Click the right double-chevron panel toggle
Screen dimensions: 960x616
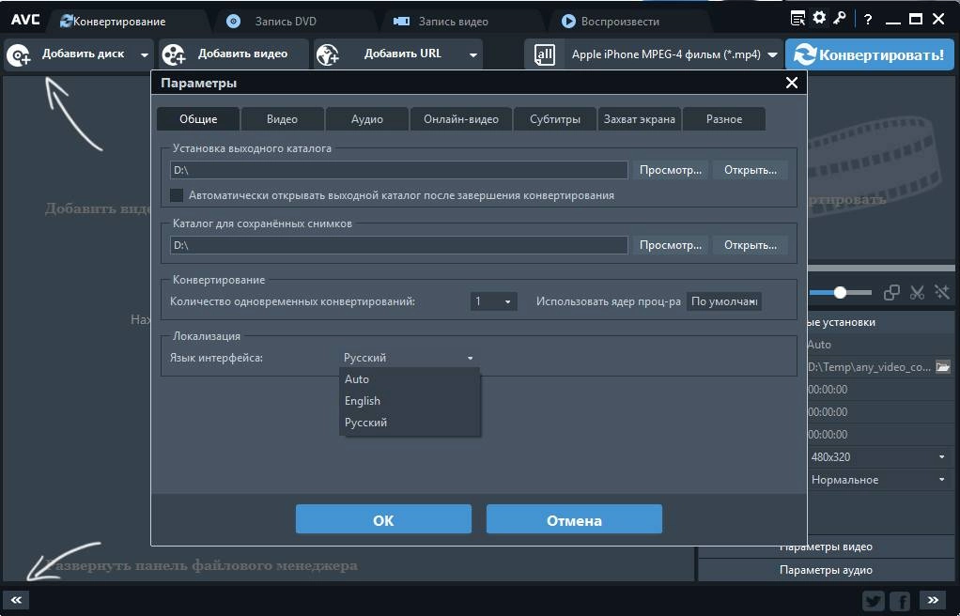click(933, 600)
